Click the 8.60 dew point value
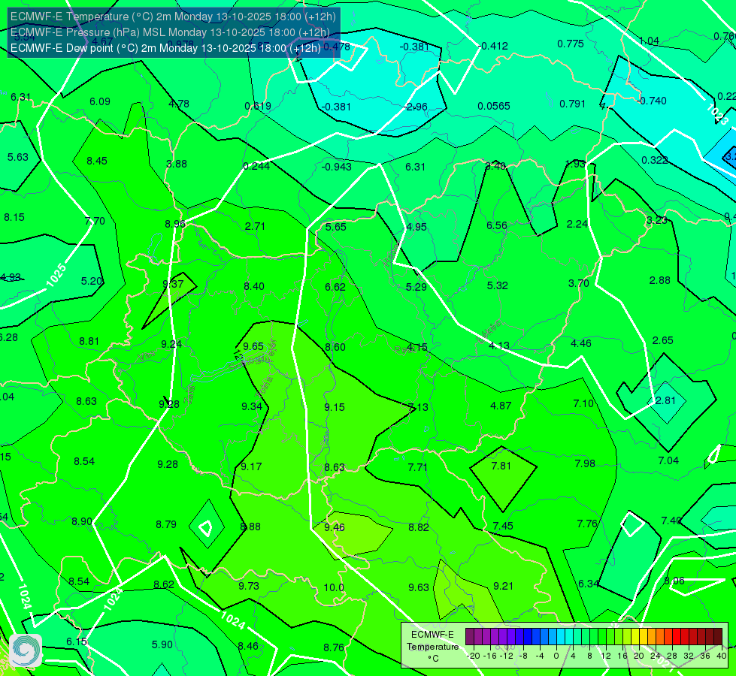 tap(335, 347)
